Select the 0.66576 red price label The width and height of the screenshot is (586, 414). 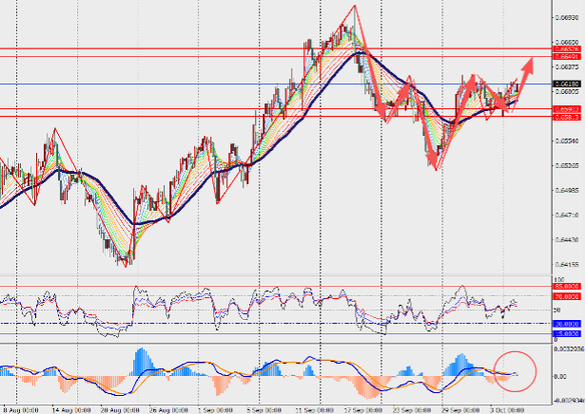(567, 48)
